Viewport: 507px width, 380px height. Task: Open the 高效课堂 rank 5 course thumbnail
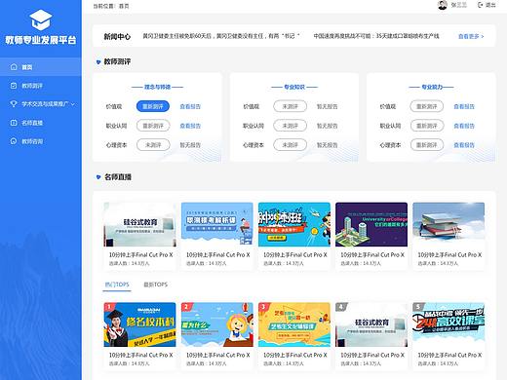(448, 324)
